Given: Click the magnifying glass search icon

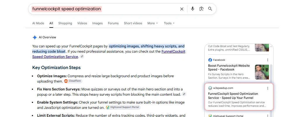Looking at the screenshot, I should tap(210, 9).
